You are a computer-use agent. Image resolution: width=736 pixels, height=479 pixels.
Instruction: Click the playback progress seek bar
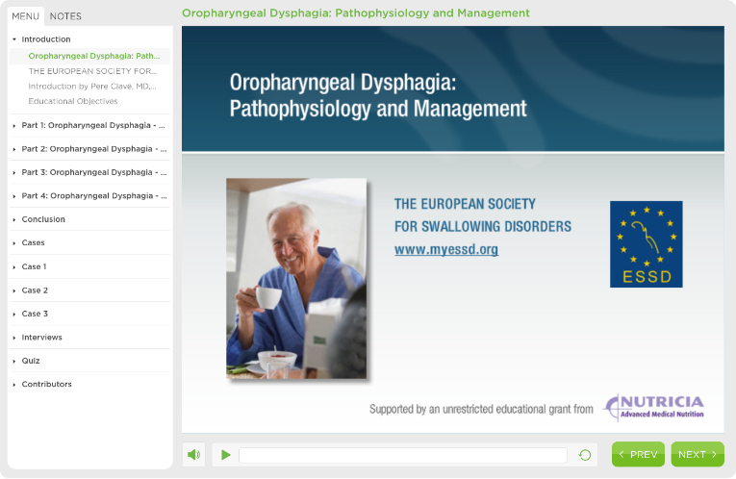tap(403, 455)
